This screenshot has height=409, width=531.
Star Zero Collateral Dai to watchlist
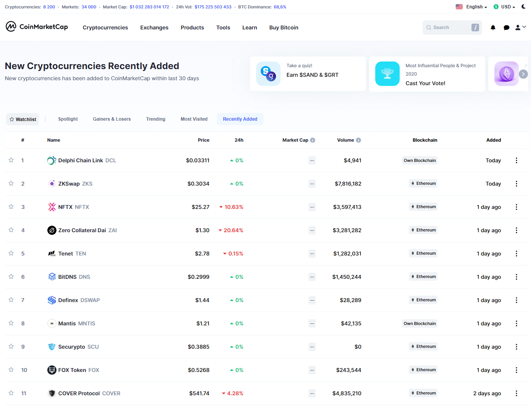click(11, 230)
